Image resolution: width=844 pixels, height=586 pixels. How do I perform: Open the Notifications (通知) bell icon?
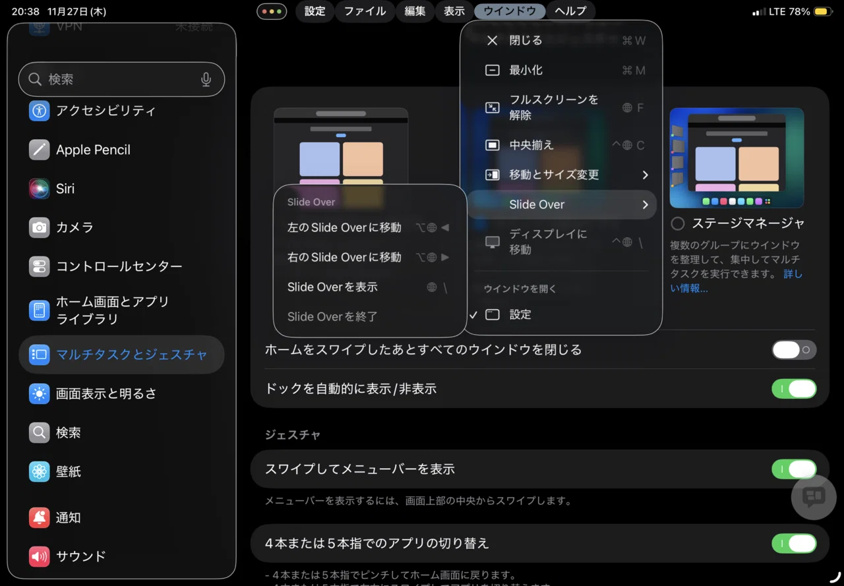40,517
